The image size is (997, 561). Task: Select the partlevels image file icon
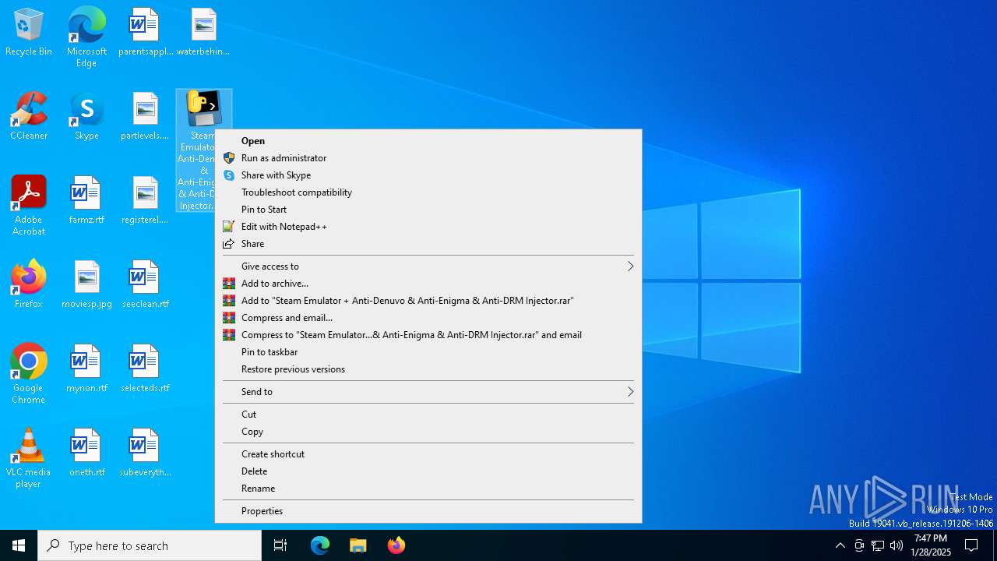[x=145, y=117]
